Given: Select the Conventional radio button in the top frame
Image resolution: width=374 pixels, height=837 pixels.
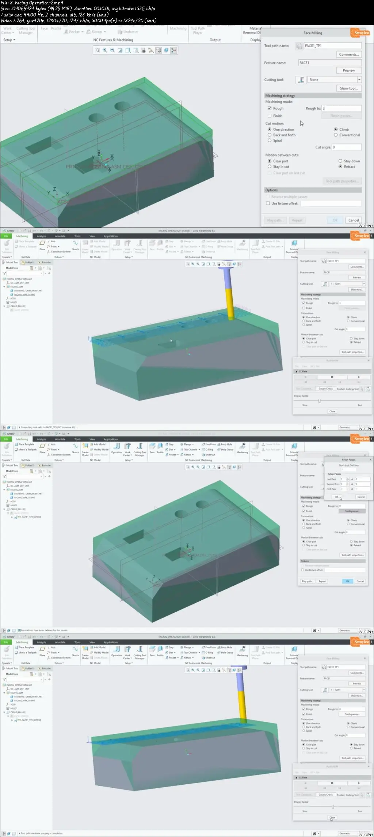Looking at the screenshot, I should (336, 135).
